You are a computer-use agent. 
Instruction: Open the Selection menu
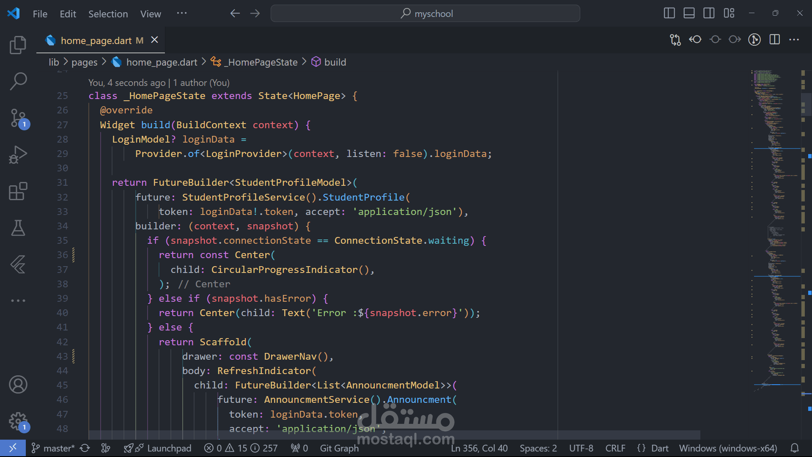tap(108, 14)
